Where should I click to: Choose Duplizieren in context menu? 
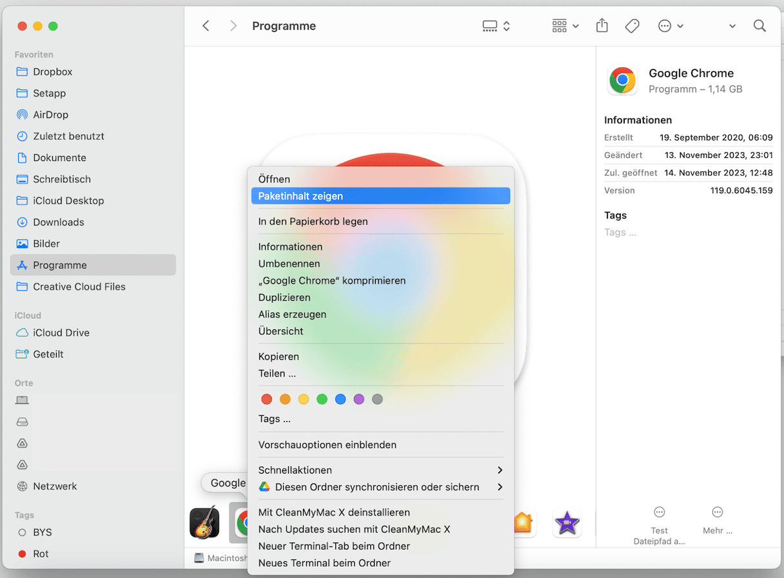click(380, 297)
